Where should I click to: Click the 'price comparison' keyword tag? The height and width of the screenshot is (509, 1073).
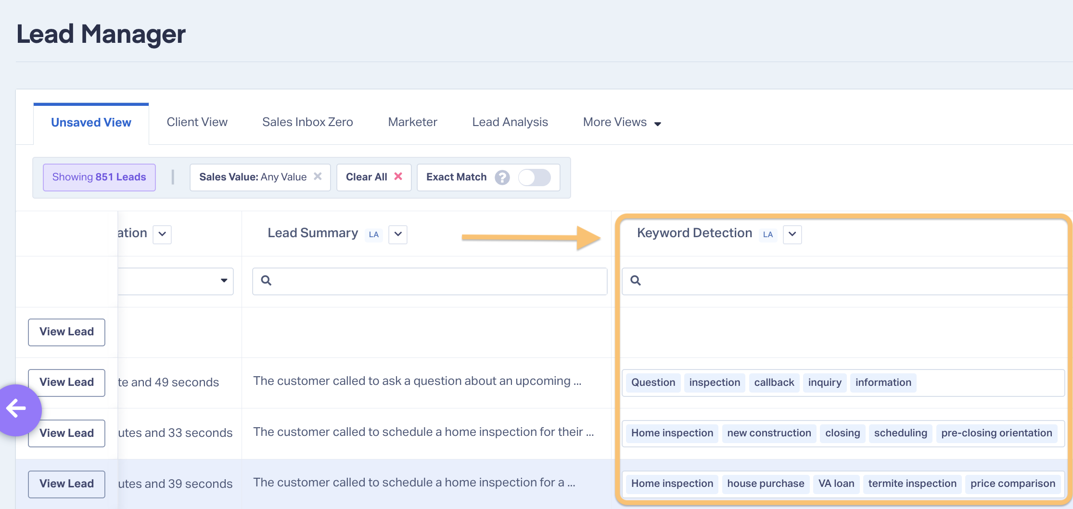click(x=1012, y=484)
